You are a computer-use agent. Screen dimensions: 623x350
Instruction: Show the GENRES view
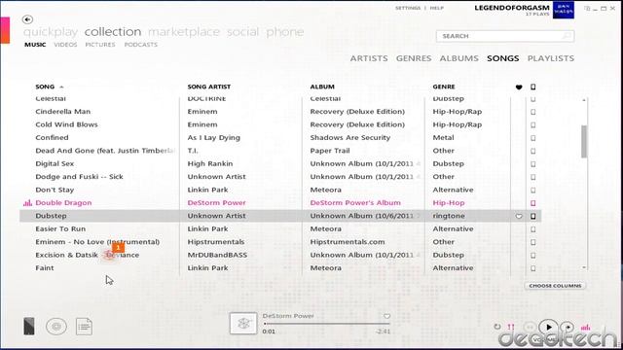coord(414,58)
